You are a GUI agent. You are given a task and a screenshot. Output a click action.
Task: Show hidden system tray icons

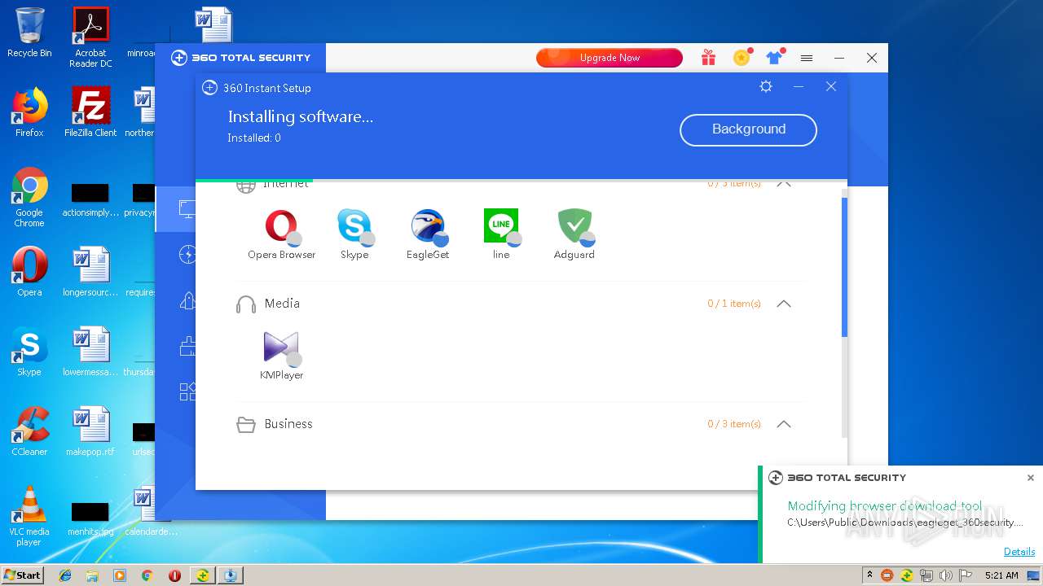click(x=869, y=575)
